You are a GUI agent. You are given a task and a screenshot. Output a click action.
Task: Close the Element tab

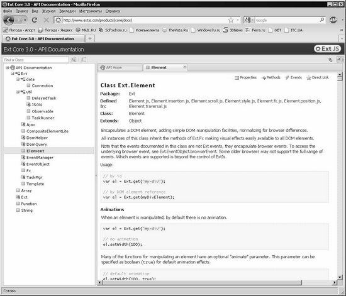click(x=184, y=67)
